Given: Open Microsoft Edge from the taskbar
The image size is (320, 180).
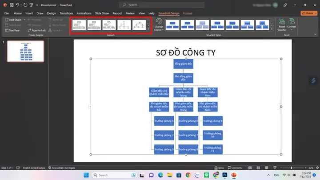Looking at the screenshot, I should tap(160, 175).
